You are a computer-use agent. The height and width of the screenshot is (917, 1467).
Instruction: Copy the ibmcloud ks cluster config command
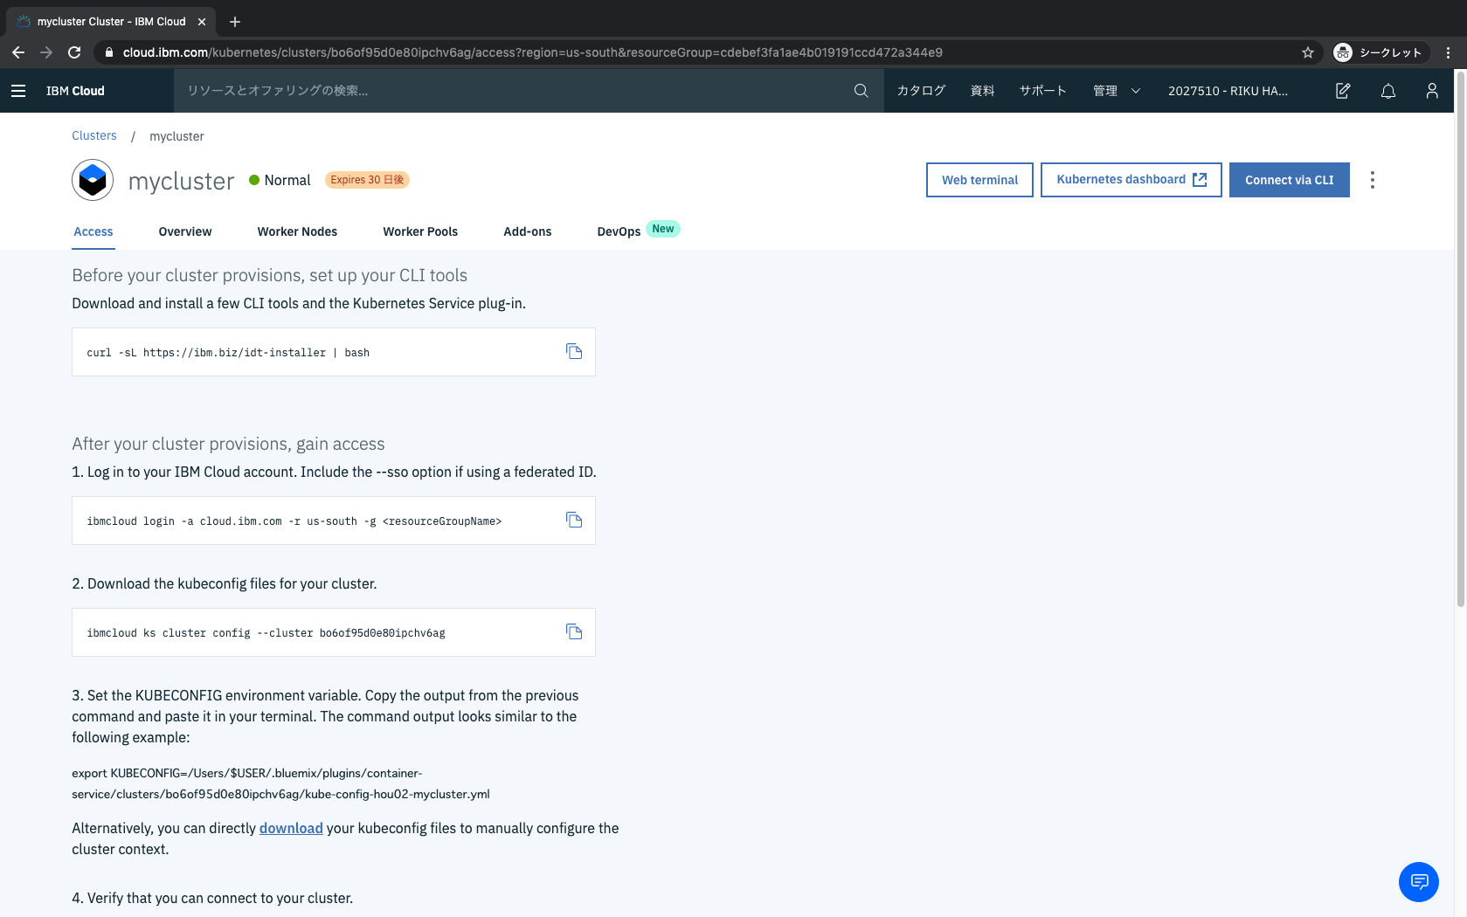(574, 631)
